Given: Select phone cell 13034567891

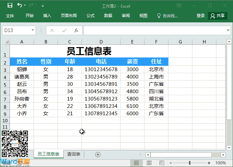Looking at the screenshot, I should tap(101, 84).
